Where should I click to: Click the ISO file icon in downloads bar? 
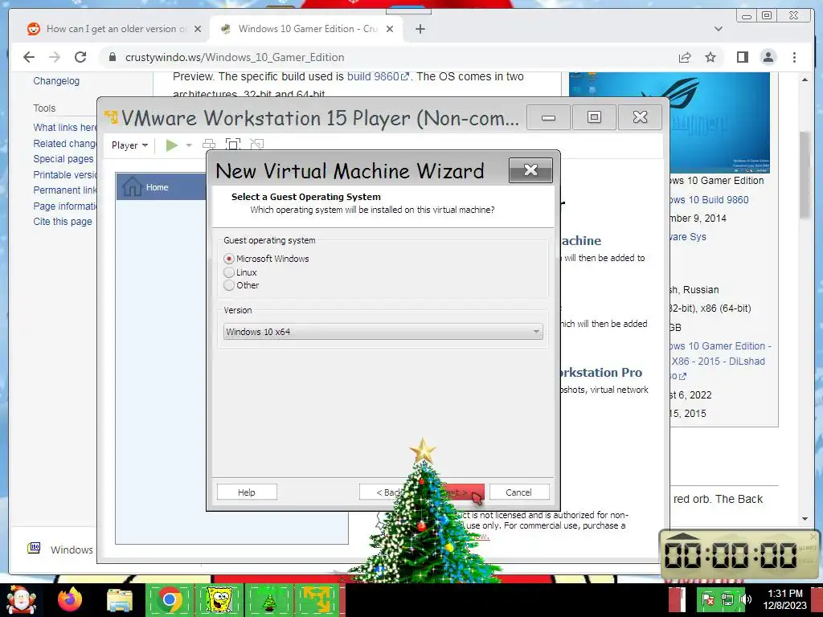[34, 548]
